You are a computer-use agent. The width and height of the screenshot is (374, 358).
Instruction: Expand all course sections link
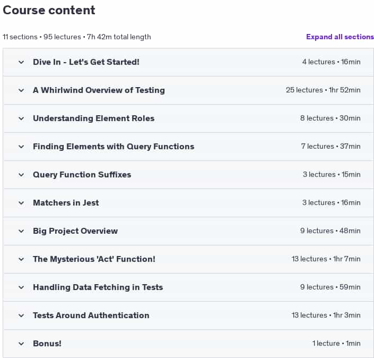[x=340, y=37]
